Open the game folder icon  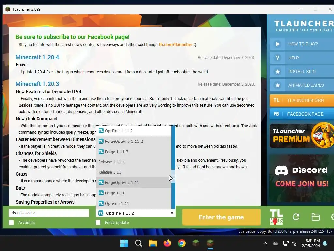[x=315, y=217]
